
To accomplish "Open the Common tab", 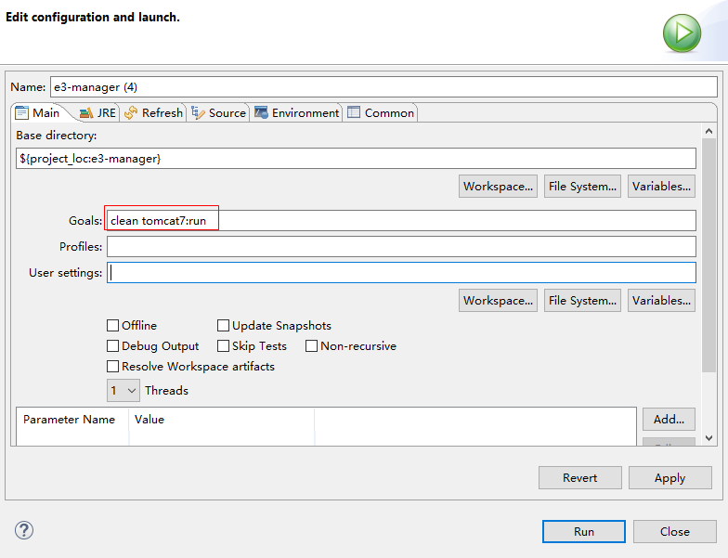I will click(x=381, y=113).
